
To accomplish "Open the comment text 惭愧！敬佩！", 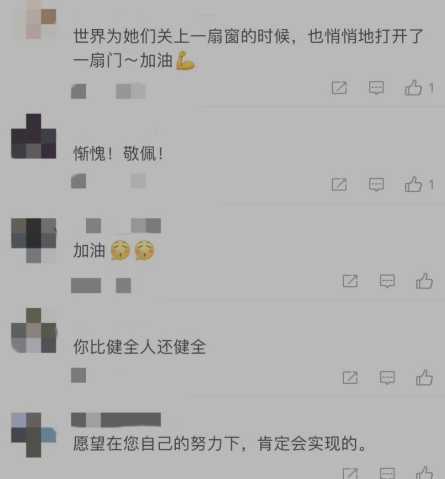I will click(118, 153).
